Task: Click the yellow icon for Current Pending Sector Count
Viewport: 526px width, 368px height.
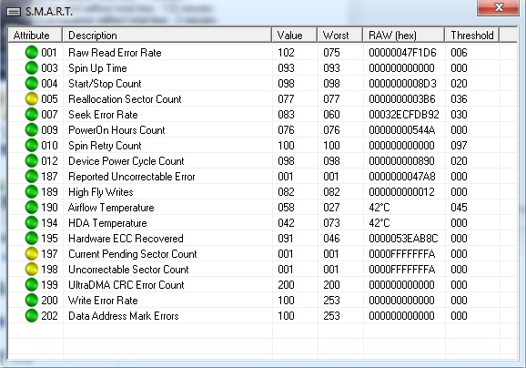Action: tap(32, 253)
